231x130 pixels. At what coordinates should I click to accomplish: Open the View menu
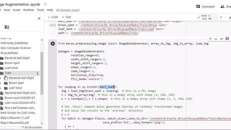point(7,10)
